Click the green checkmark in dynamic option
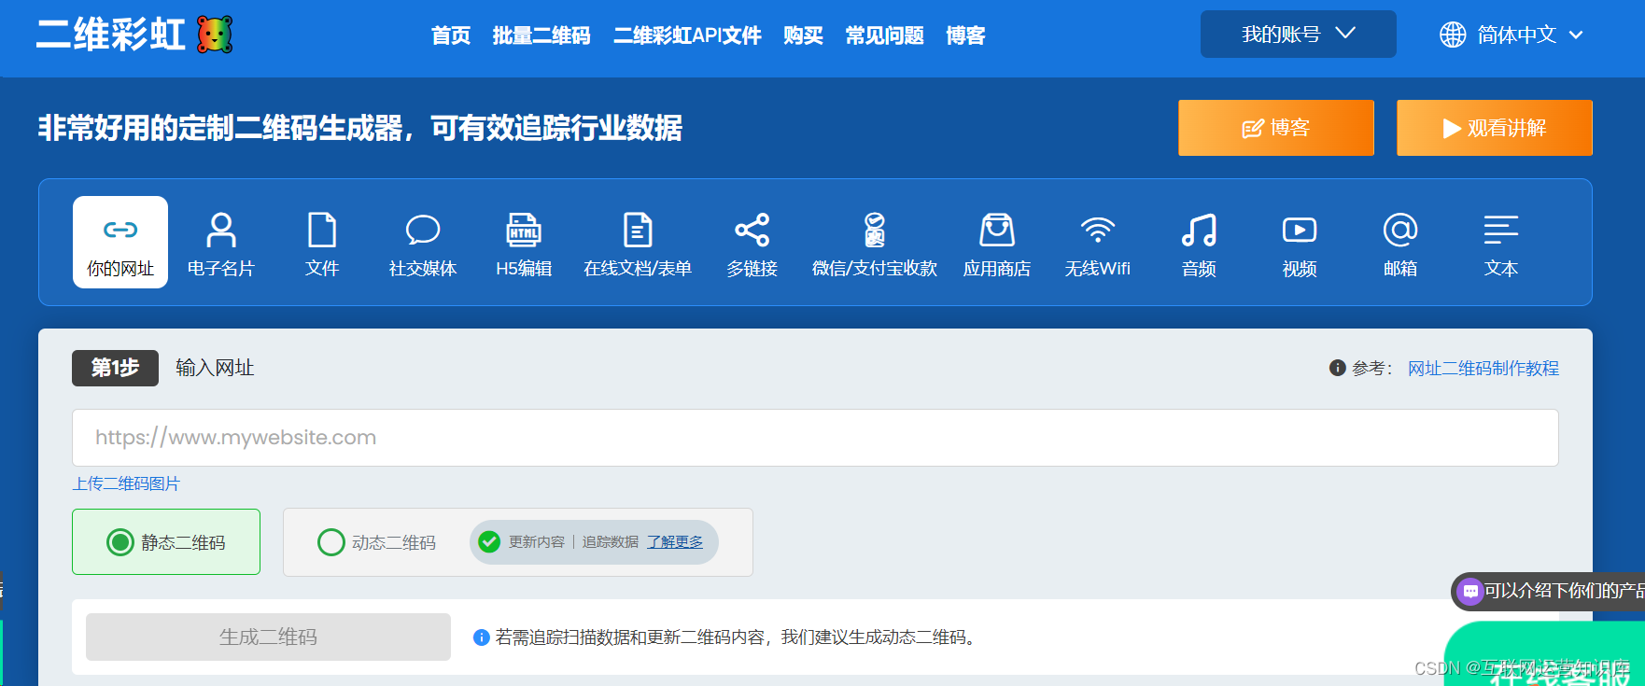The image size is (1645, 686). pyautogui.click(x=489, y=542)
